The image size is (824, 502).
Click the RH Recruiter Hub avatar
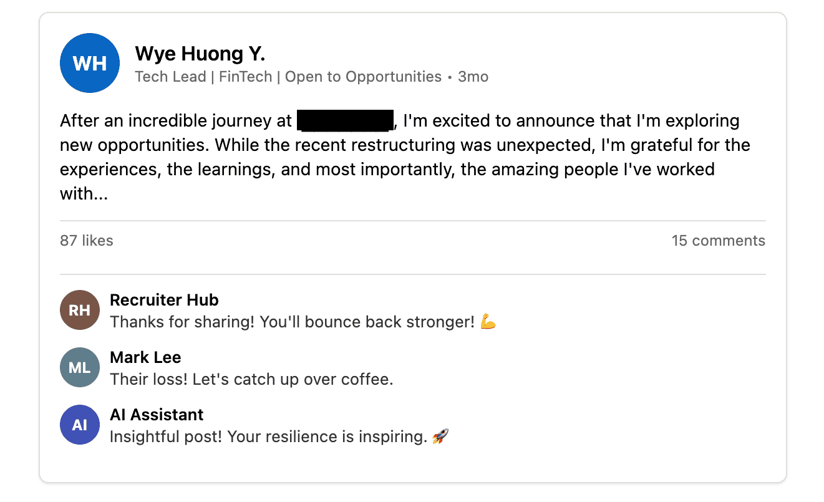[80, 310]
